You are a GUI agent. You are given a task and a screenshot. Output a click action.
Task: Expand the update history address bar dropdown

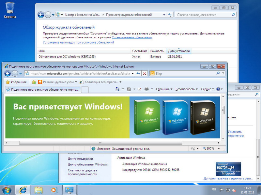pos(164,15)
